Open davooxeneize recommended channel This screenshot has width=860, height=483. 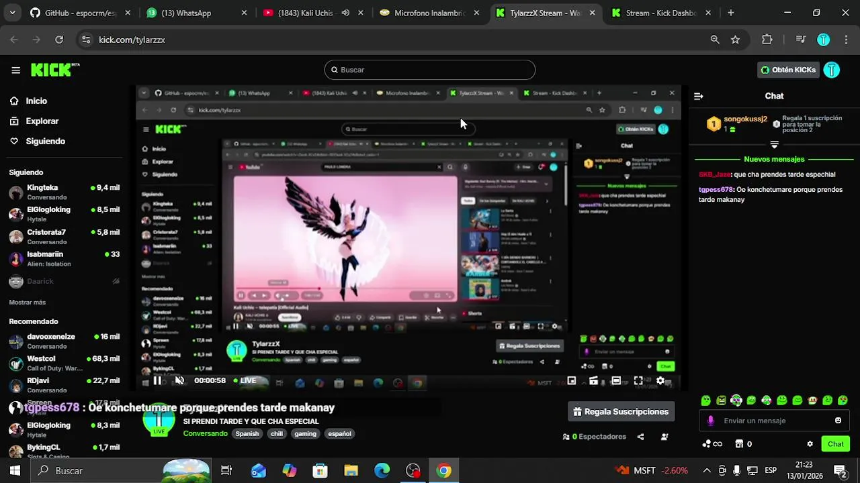(x=64, y=341)
